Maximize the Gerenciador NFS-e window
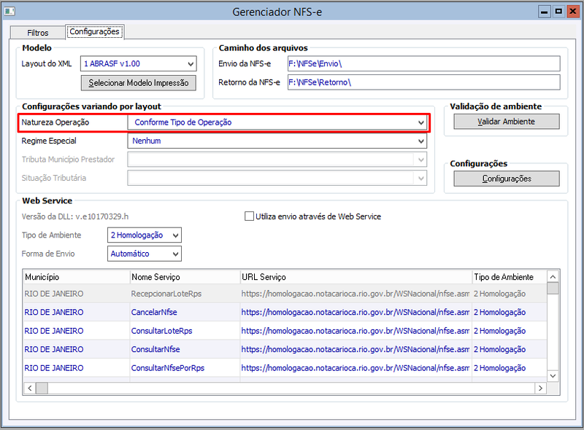Viewport: 584px width, 430px height. coord(558,12)
